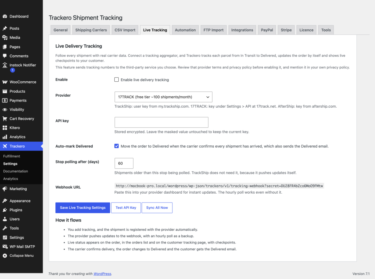Uncheck the Auto-mark Delivered checkbox
The height and width of the screenshot is (279, 375).
tap(116, 146)
